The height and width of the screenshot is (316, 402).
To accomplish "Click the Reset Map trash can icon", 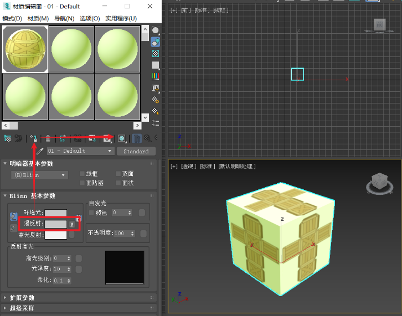I will (x=48, y=138).
